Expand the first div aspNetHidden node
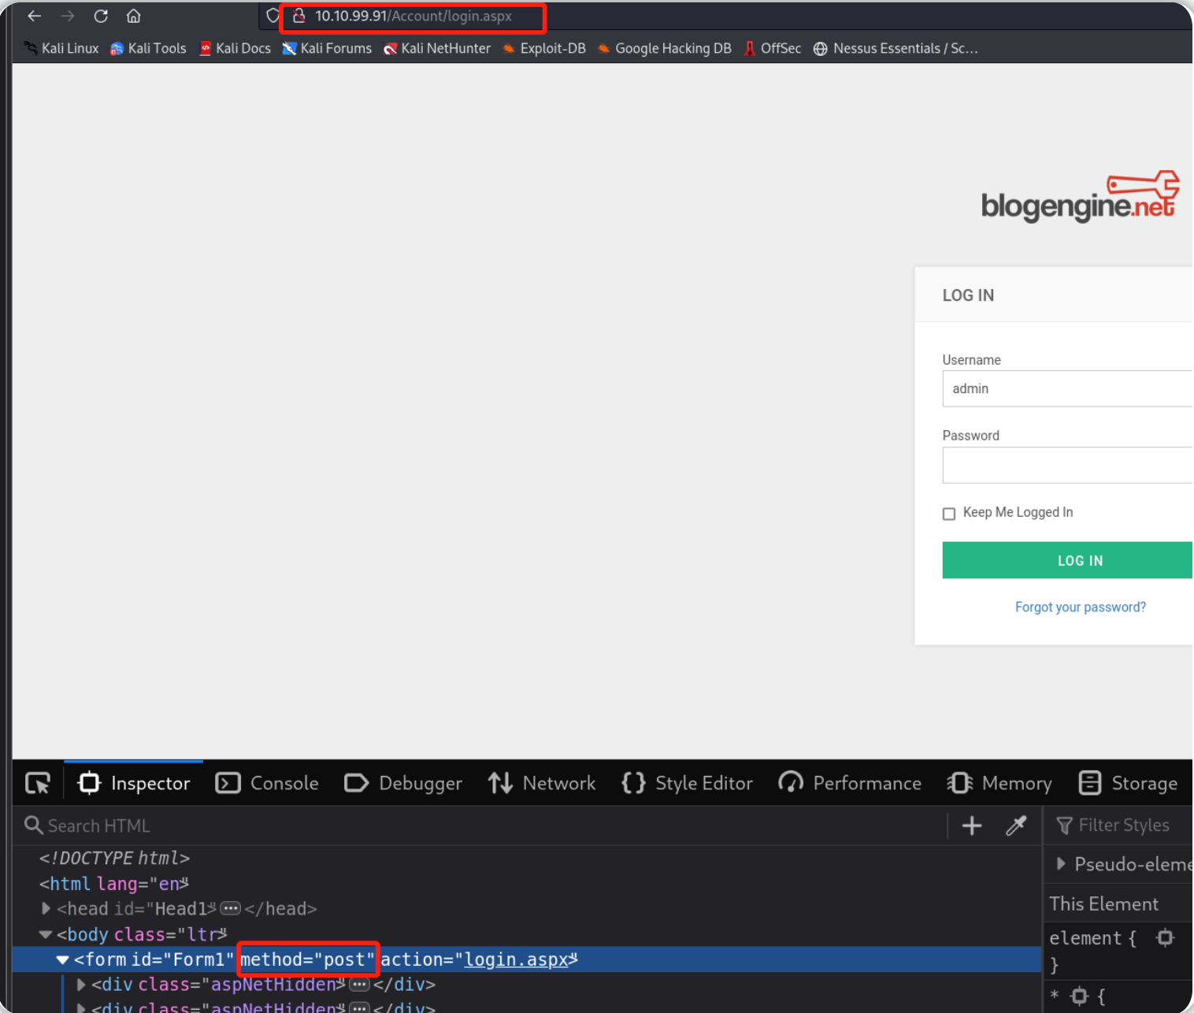The width and height of the screenshot is (1194, 1013). click(x=80, y=985)
